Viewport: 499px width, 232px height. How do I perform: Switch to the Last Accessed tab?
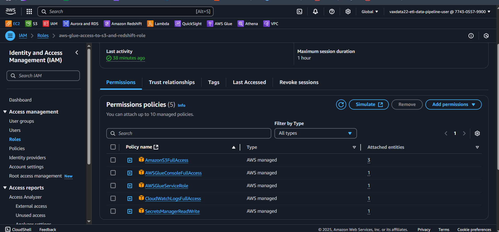(x=249, y=82)
